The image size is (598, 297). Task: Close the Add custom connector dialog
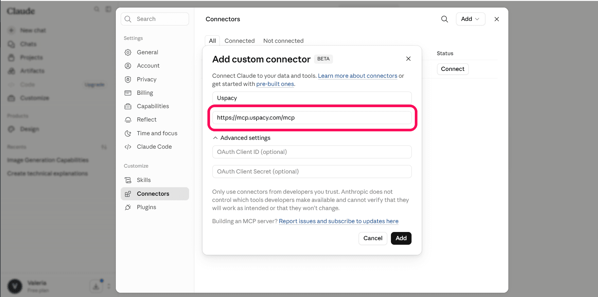point(408,59)
